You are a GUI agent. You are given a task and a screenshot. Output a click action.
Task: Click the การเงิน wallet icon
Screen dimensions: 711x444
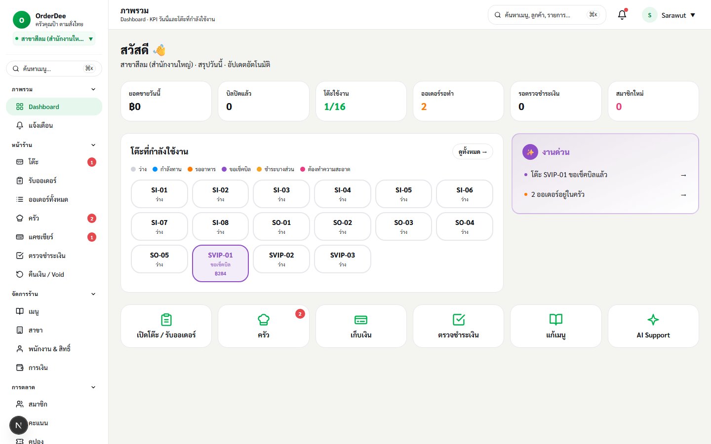[20, 368]
